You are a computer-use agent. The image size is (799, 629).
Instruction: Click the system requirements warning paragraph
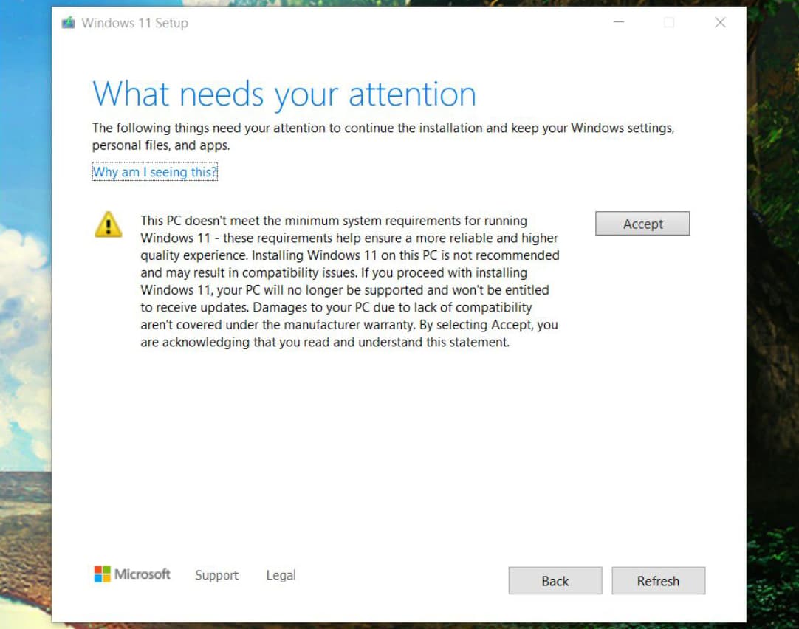(x=350, y=281)
